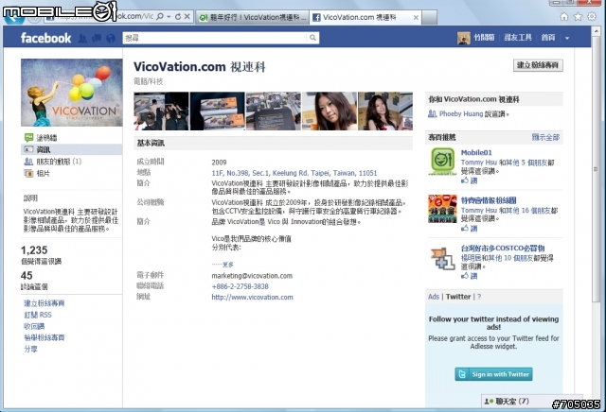606x412 pixels.
Task: Expand the '更多' more link in description
Action: pos(228,265)
